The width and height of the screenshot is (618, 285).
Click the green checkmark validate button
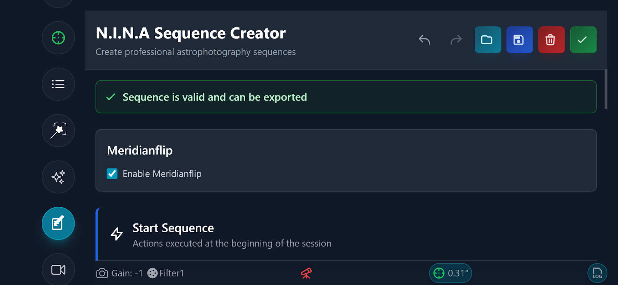(583, 40)
